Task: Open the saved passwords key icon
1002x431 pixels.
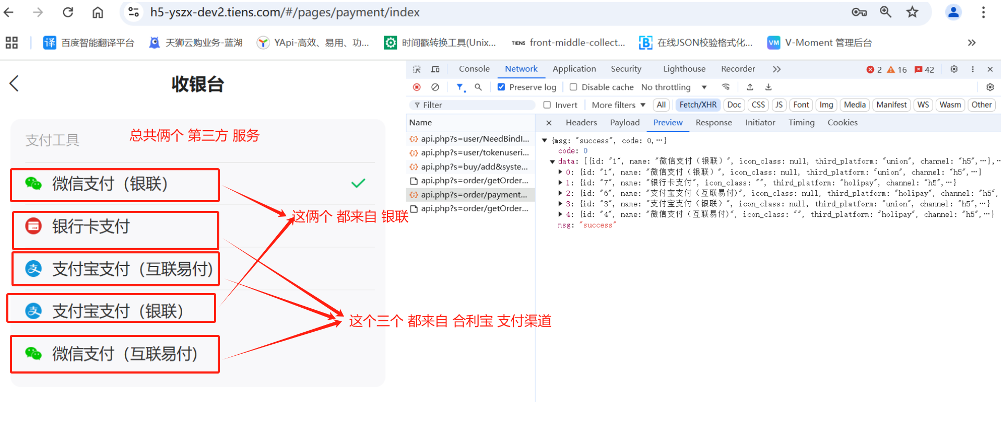Action: tap(859, 12)
